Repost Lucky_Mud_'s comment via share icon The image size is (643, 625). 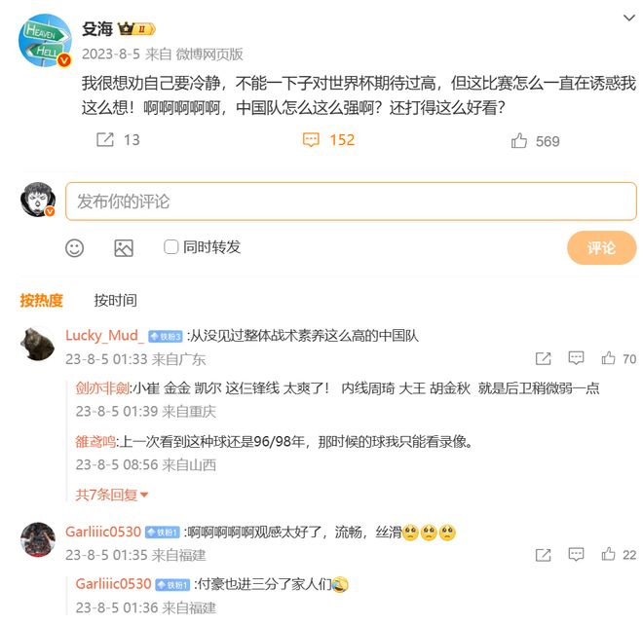(x=543, y=358)
